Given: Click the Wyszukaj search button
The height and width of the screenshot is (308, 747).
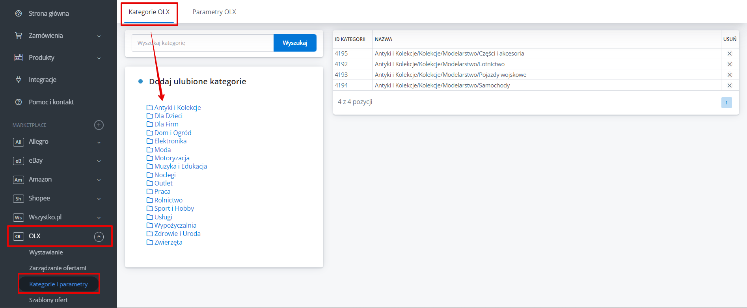Looking at the screenshot, I should [x=295, y=43].
